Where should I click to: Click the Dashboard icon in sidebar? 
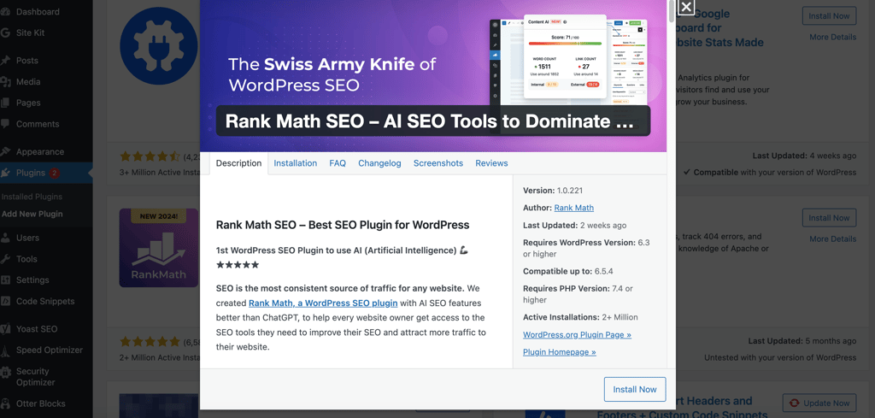(5, 12)
